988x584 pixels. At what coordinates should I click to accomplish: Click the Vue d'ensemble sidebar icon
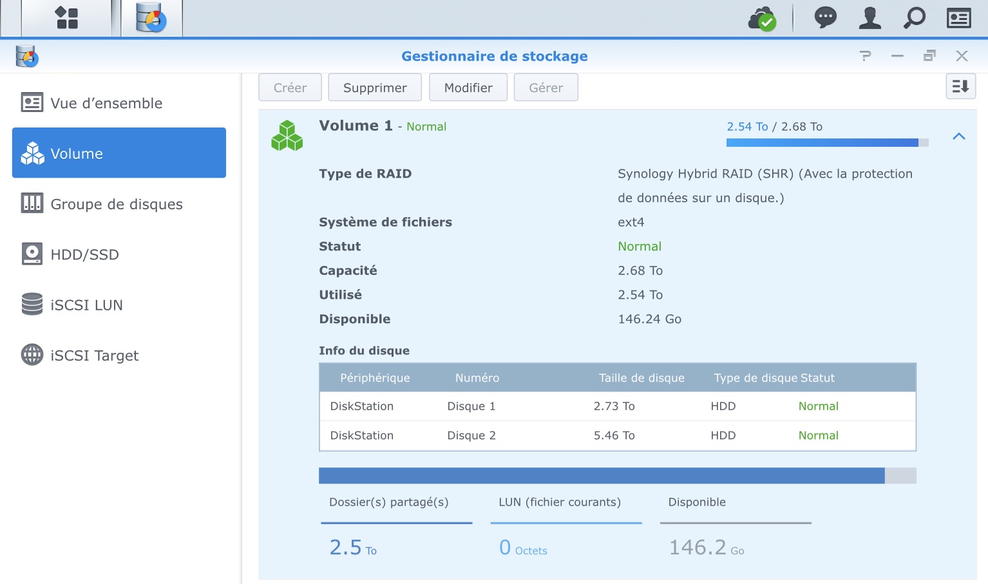click(32, 102)
